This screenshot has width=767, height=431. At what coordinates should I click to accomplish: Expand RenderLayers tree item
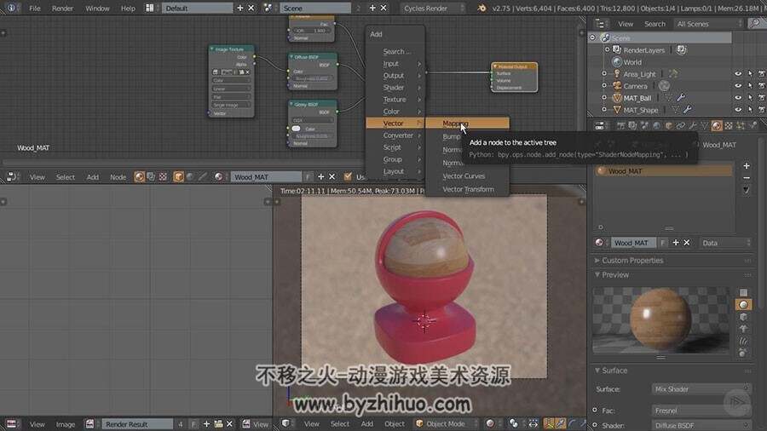pyautogui.click(x=607, y=50)
